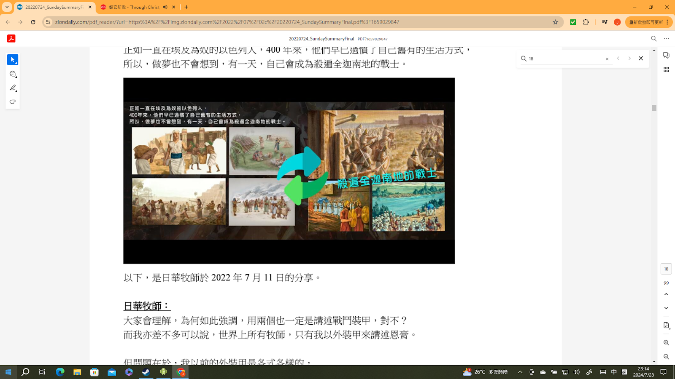The height and width of the screenshot is (379, 675).
Task: Open Task View on taskbar
Action: tap(42, 372)
